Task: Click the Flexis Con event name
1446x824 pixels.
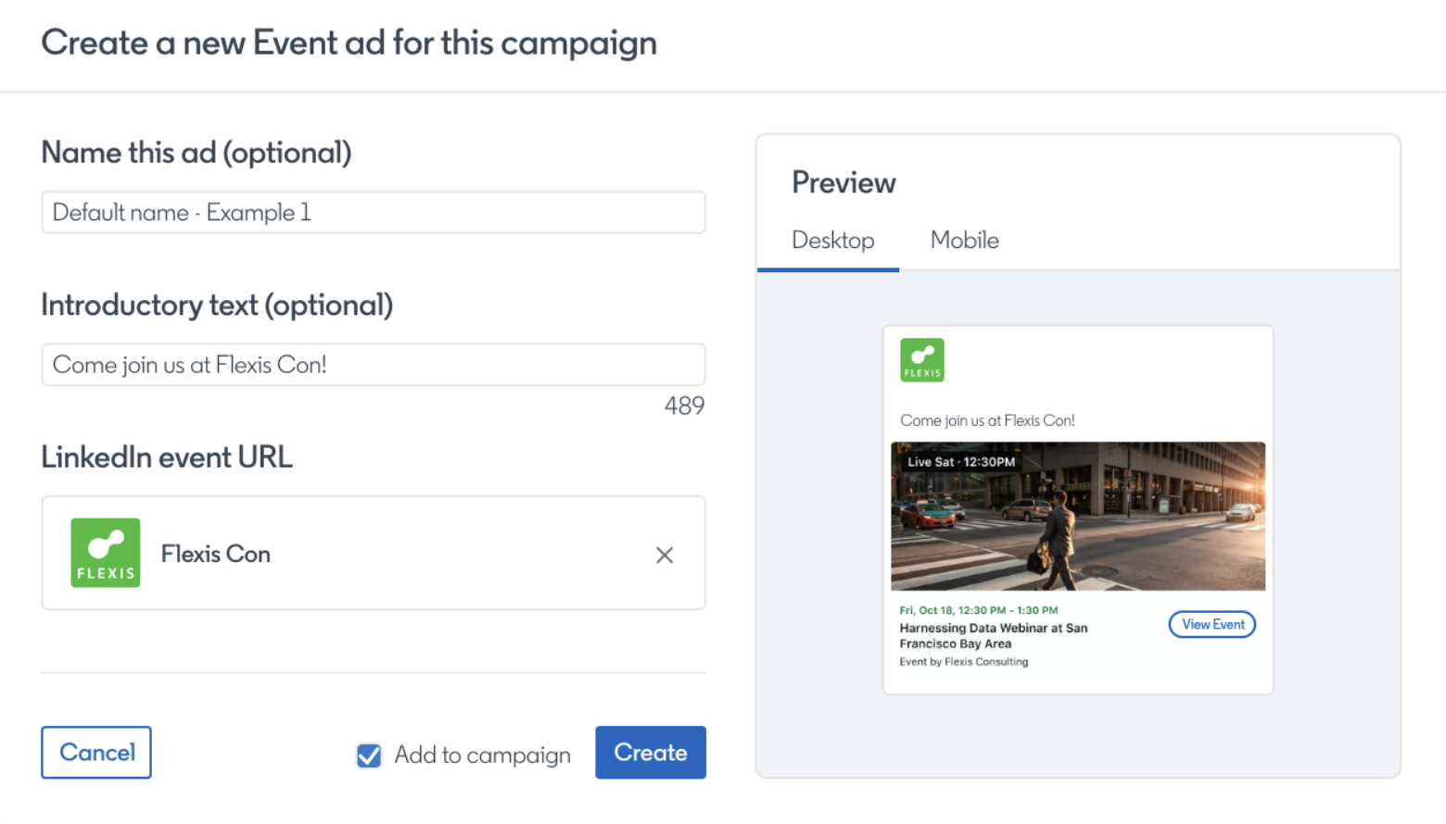Action: (x=216, y=555)
